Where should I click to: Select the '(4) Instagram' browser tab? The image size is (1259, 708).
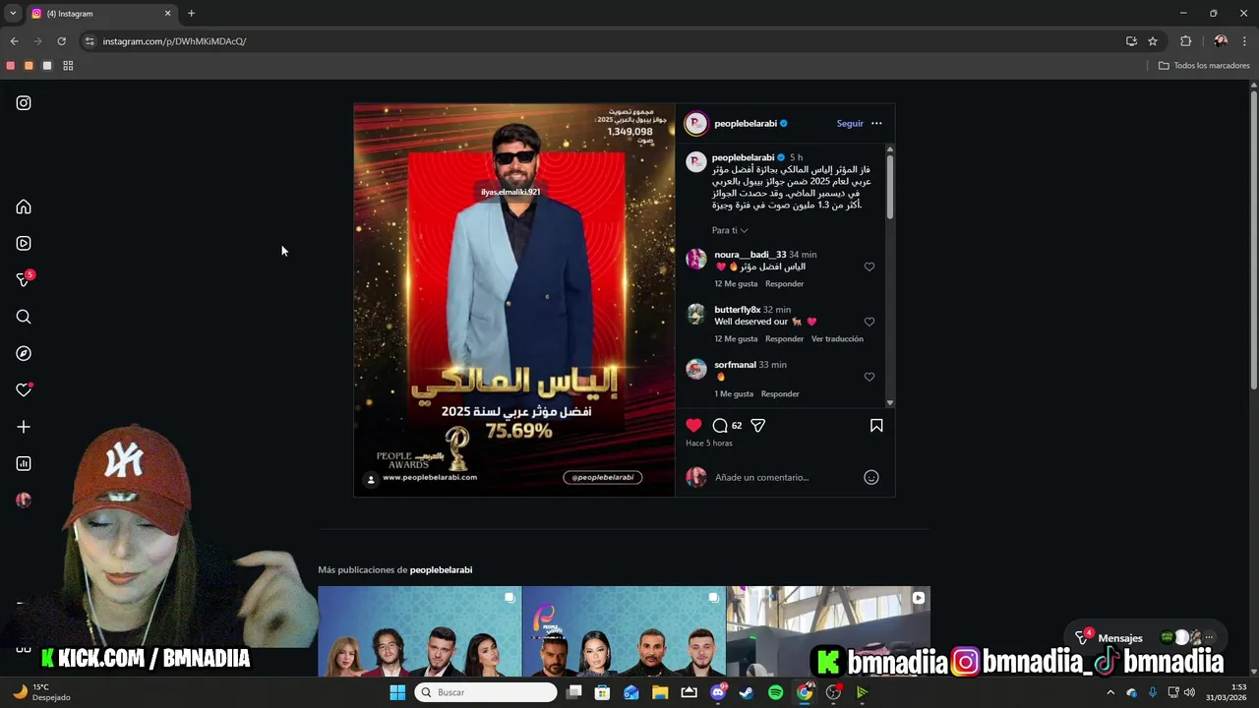click(98, 14)
